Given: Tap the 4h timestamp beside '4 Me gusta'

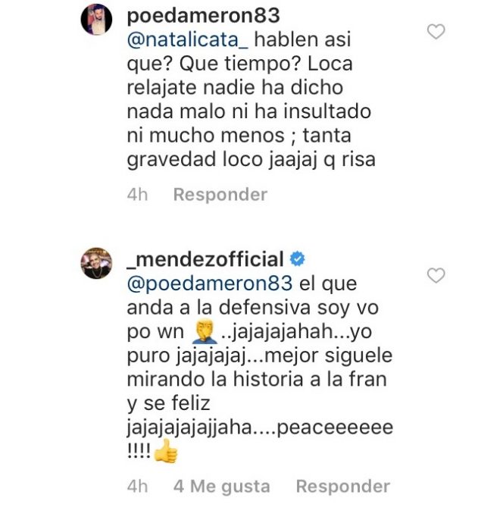Looking at the screenshot, I should point(137,487).
